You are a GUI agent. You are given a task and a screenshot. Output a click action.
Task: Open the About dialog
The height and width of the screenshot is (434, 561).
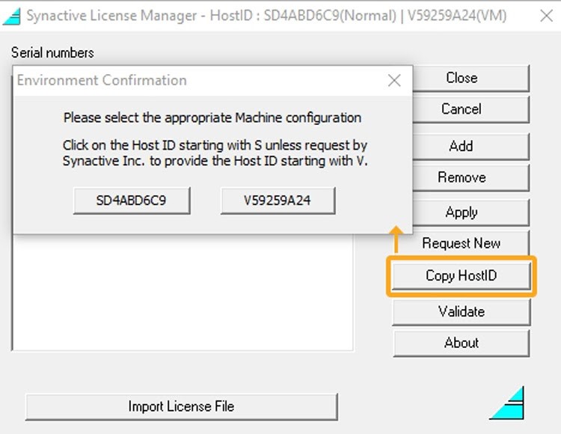[461, 343]
